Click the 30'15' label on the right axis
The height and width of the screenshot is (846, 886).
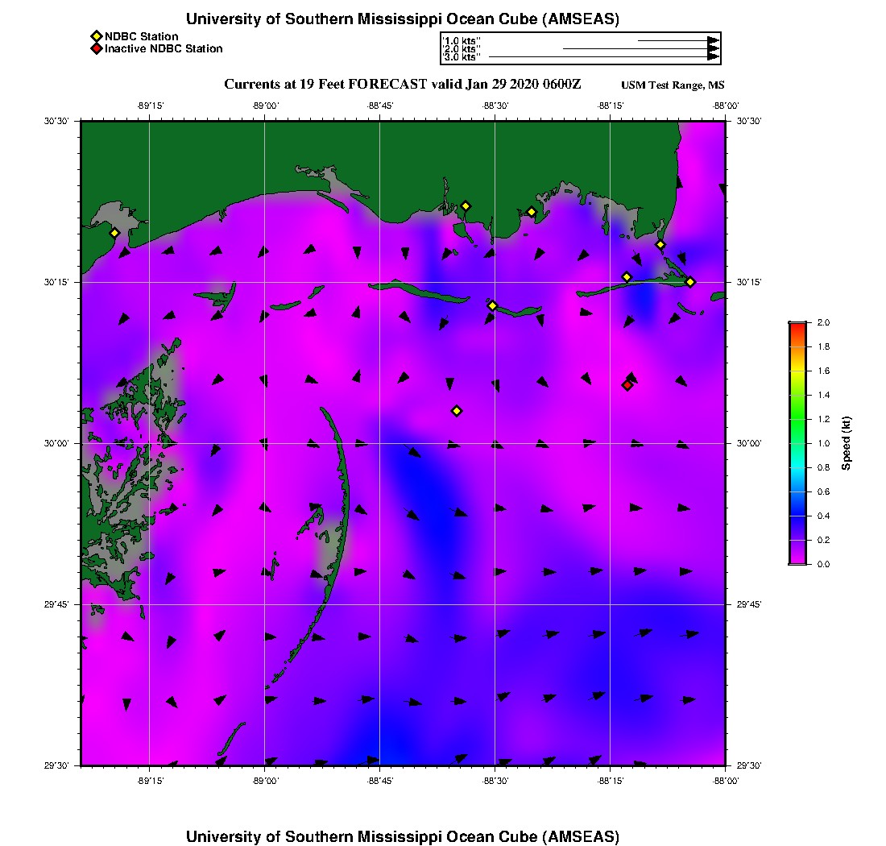(x=749, y=283)
